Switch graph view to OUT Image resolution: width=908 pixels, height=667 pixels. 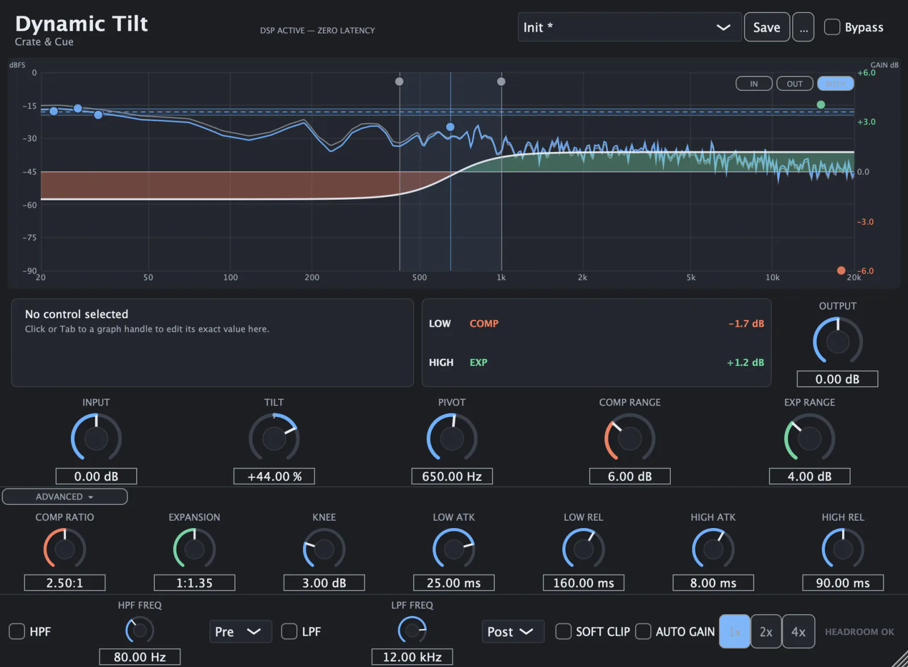coord(794,83)
